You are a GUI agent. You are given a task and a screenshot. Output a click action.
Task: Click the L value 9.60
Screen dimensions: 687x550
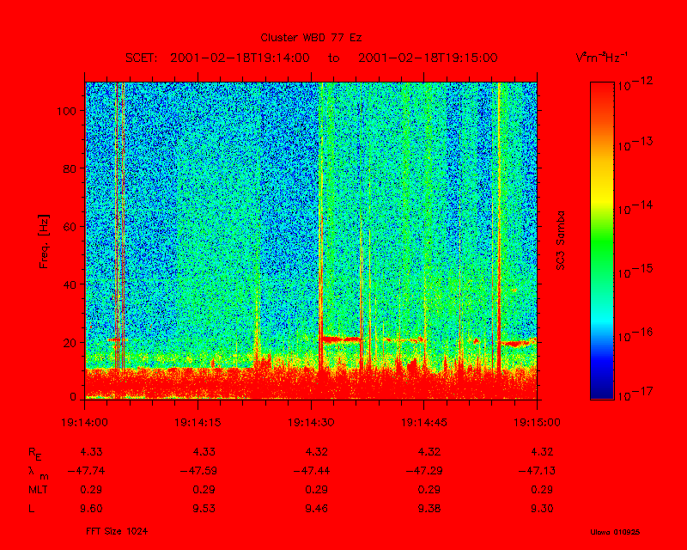(90, 509)
